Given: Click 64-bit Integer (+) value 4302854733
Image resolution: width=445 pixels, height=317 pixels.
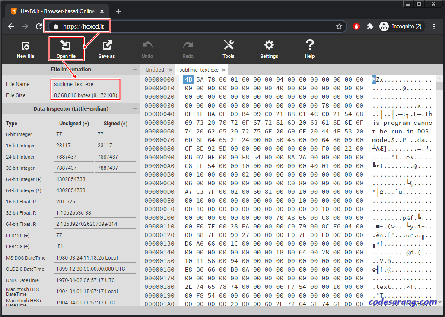Looking at the screenshot, I should 95,179.
